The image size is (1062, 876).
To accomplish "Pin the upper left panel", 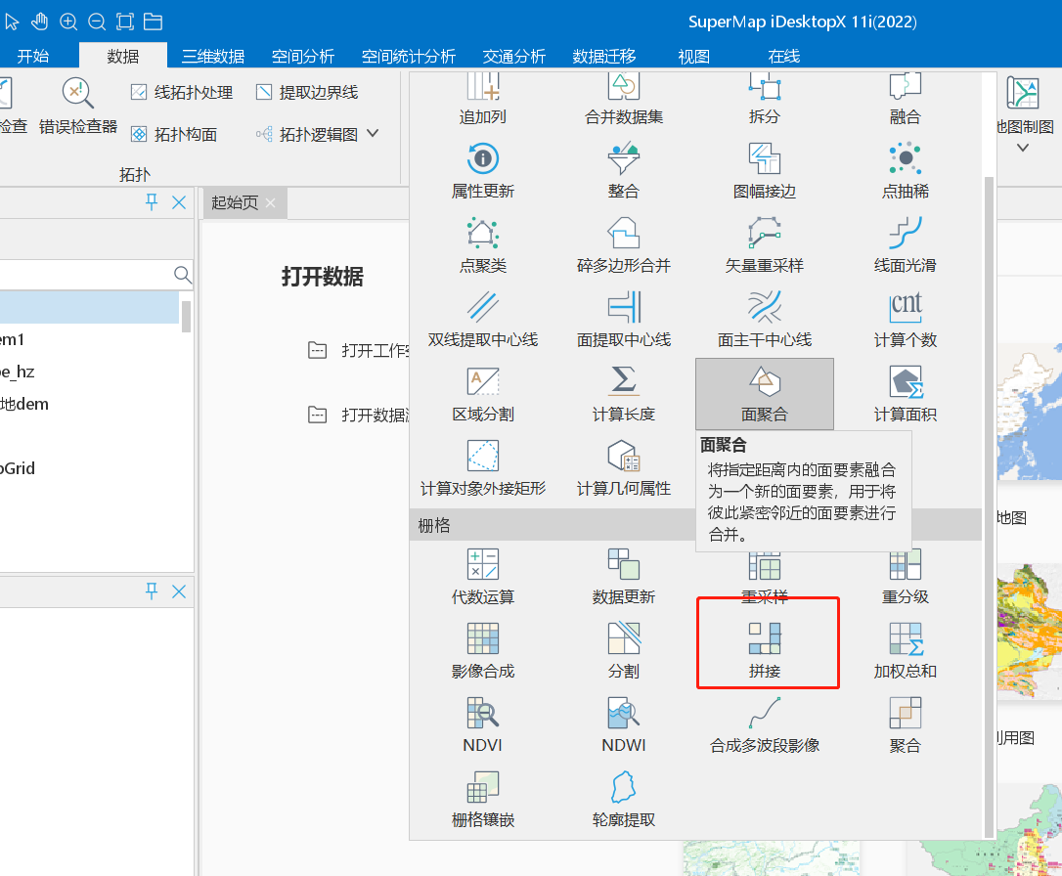I will 152,202.
